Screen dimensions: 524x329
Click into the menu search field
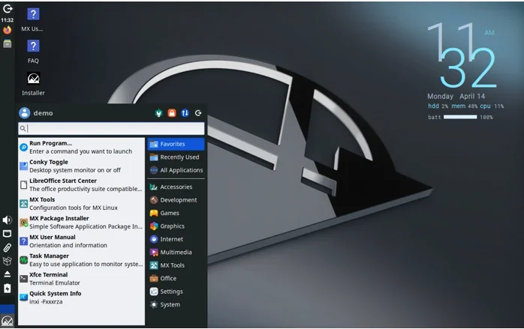click(111, 128)
